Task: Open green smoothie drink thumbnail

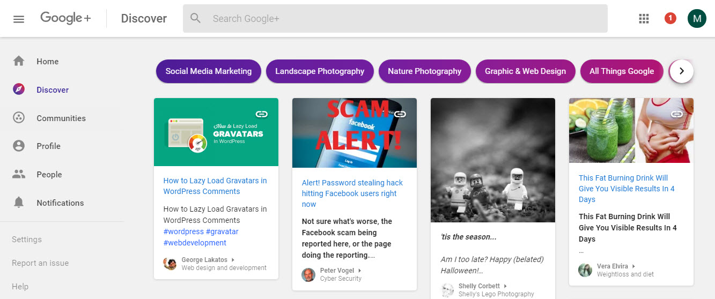Action: tap(631, 130)
